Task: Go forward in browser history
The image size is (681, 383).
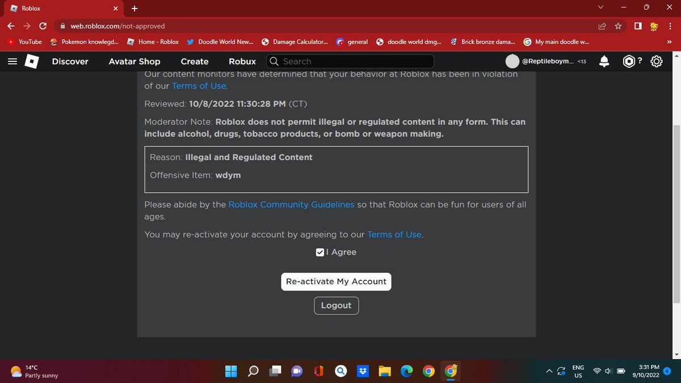Action: pyautogui.click(x=27, y=26)
